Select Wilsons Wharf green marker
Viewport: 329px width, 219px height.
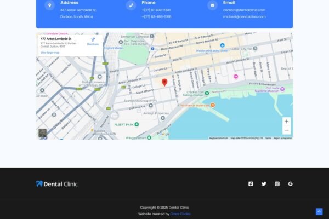(149, 137)
